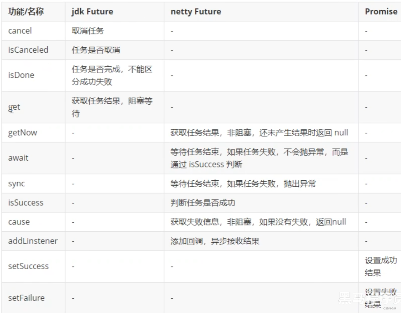Click the 取消任务 description text
Viewport: 401px width, 313px height.
[88, 31]
